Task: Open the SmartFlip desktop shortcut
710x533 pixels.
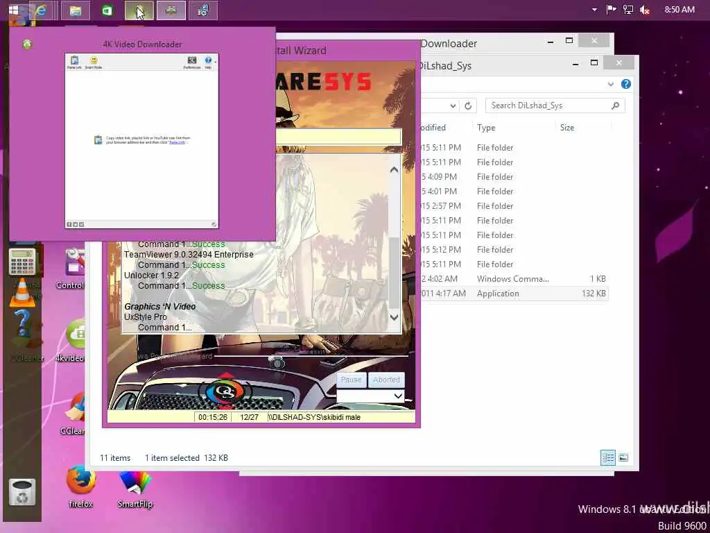Action: (x=135, y=489)
